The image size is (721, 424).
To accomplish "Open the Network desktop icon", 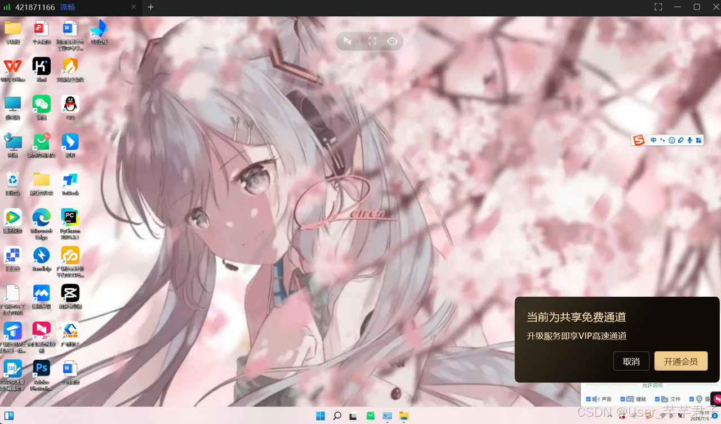I will (12, 145).
